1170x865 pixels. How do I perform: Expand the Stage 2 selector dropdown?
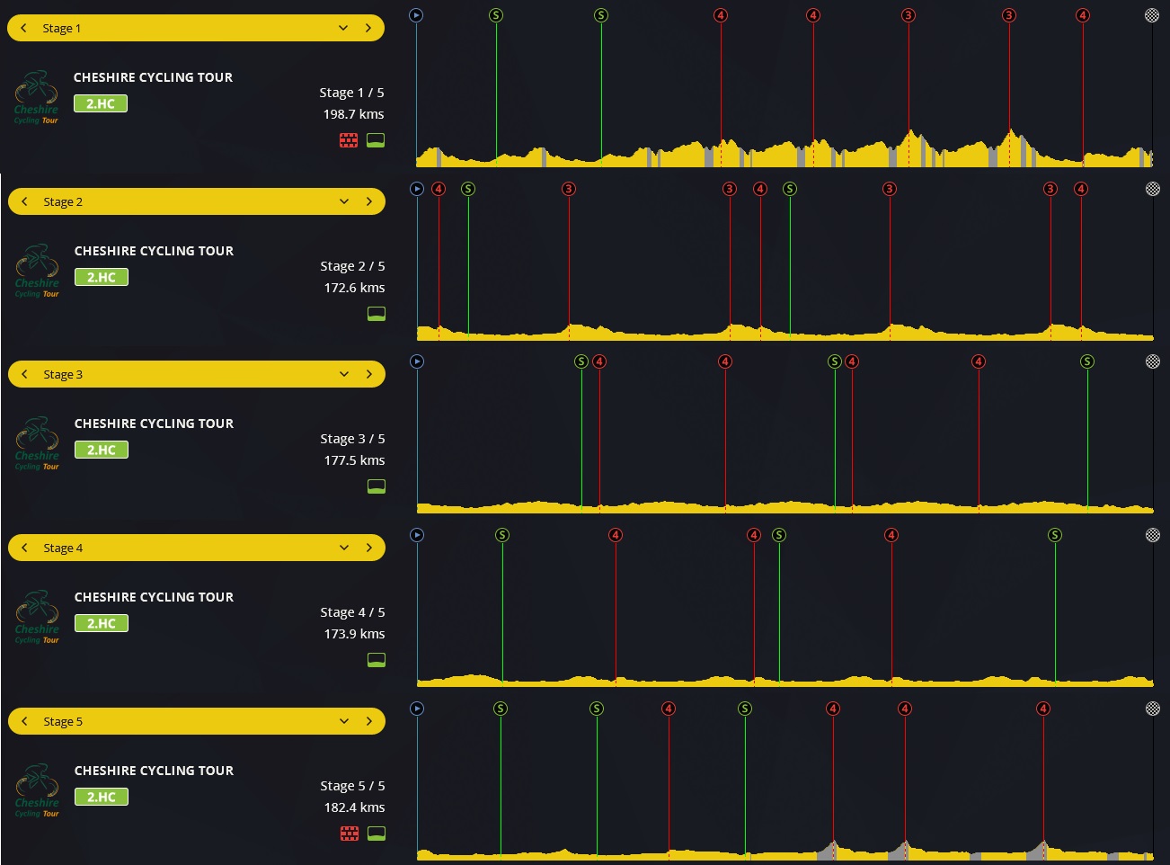(x=344, y=201)
